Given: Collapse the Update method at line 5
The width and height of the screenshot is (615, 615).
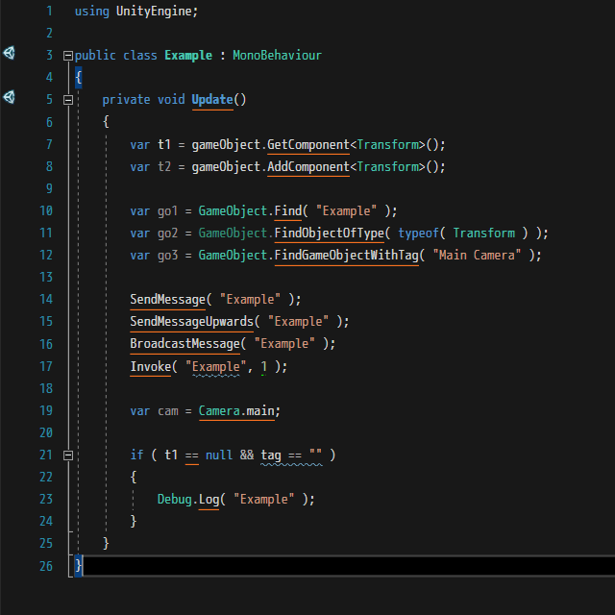Looking at the screenshot, I should [x=68, y=100].
